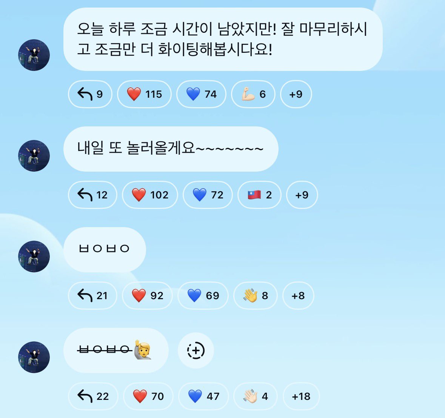Screen dimensions: 445x418
Task: Tap red heart reaction with 102
Action: [150, 195]
